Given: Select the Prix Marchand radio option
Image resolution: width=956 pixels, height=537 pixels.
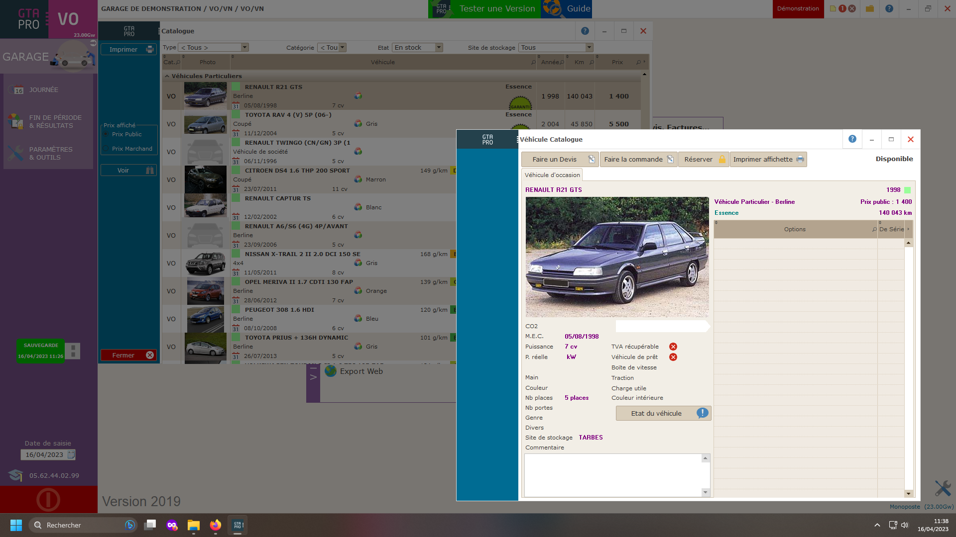Looking at the screenshot, I should click(106, 149).
